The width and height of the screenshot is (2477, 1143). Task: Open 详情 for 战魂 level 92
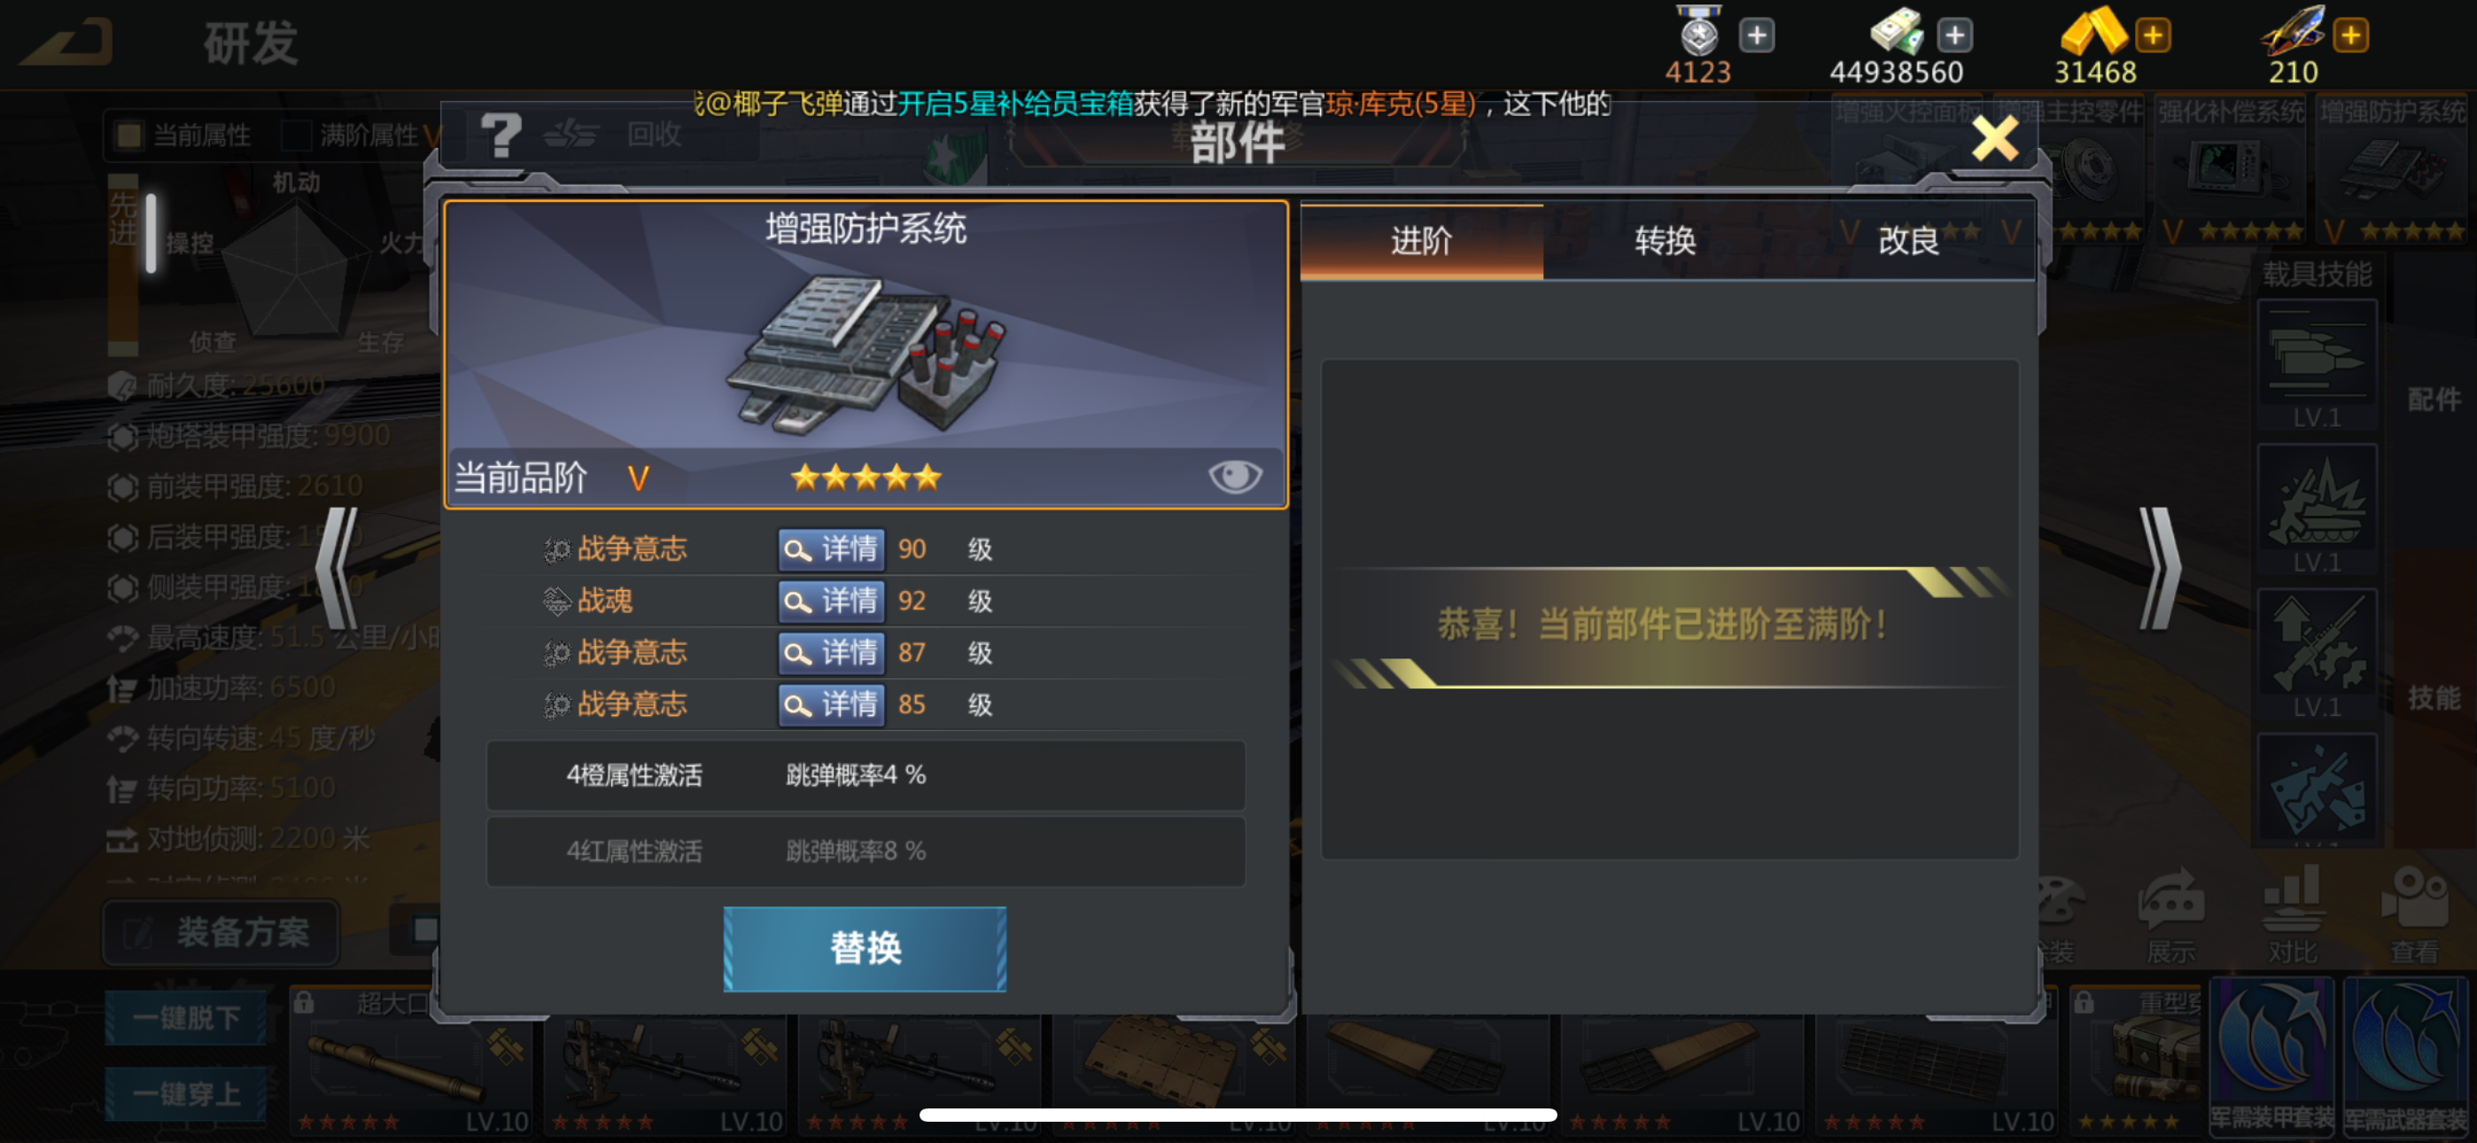(x=831, y=602)
